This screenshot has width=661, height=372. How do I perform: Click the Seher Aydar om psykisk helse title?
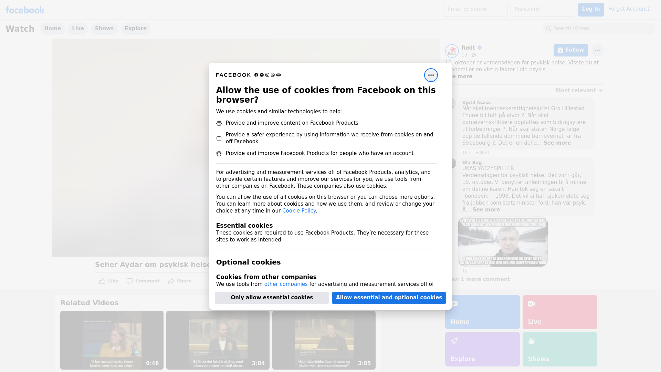(152, 265)
